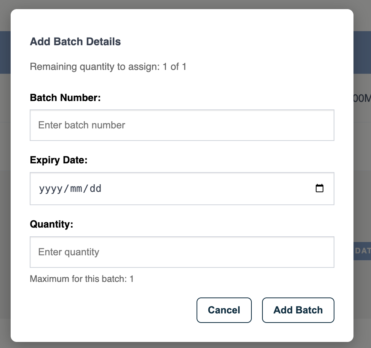This screenshot has height=348, width=371.
Task: Cancel the batch dialog
Action: click(x=224, y=310)
